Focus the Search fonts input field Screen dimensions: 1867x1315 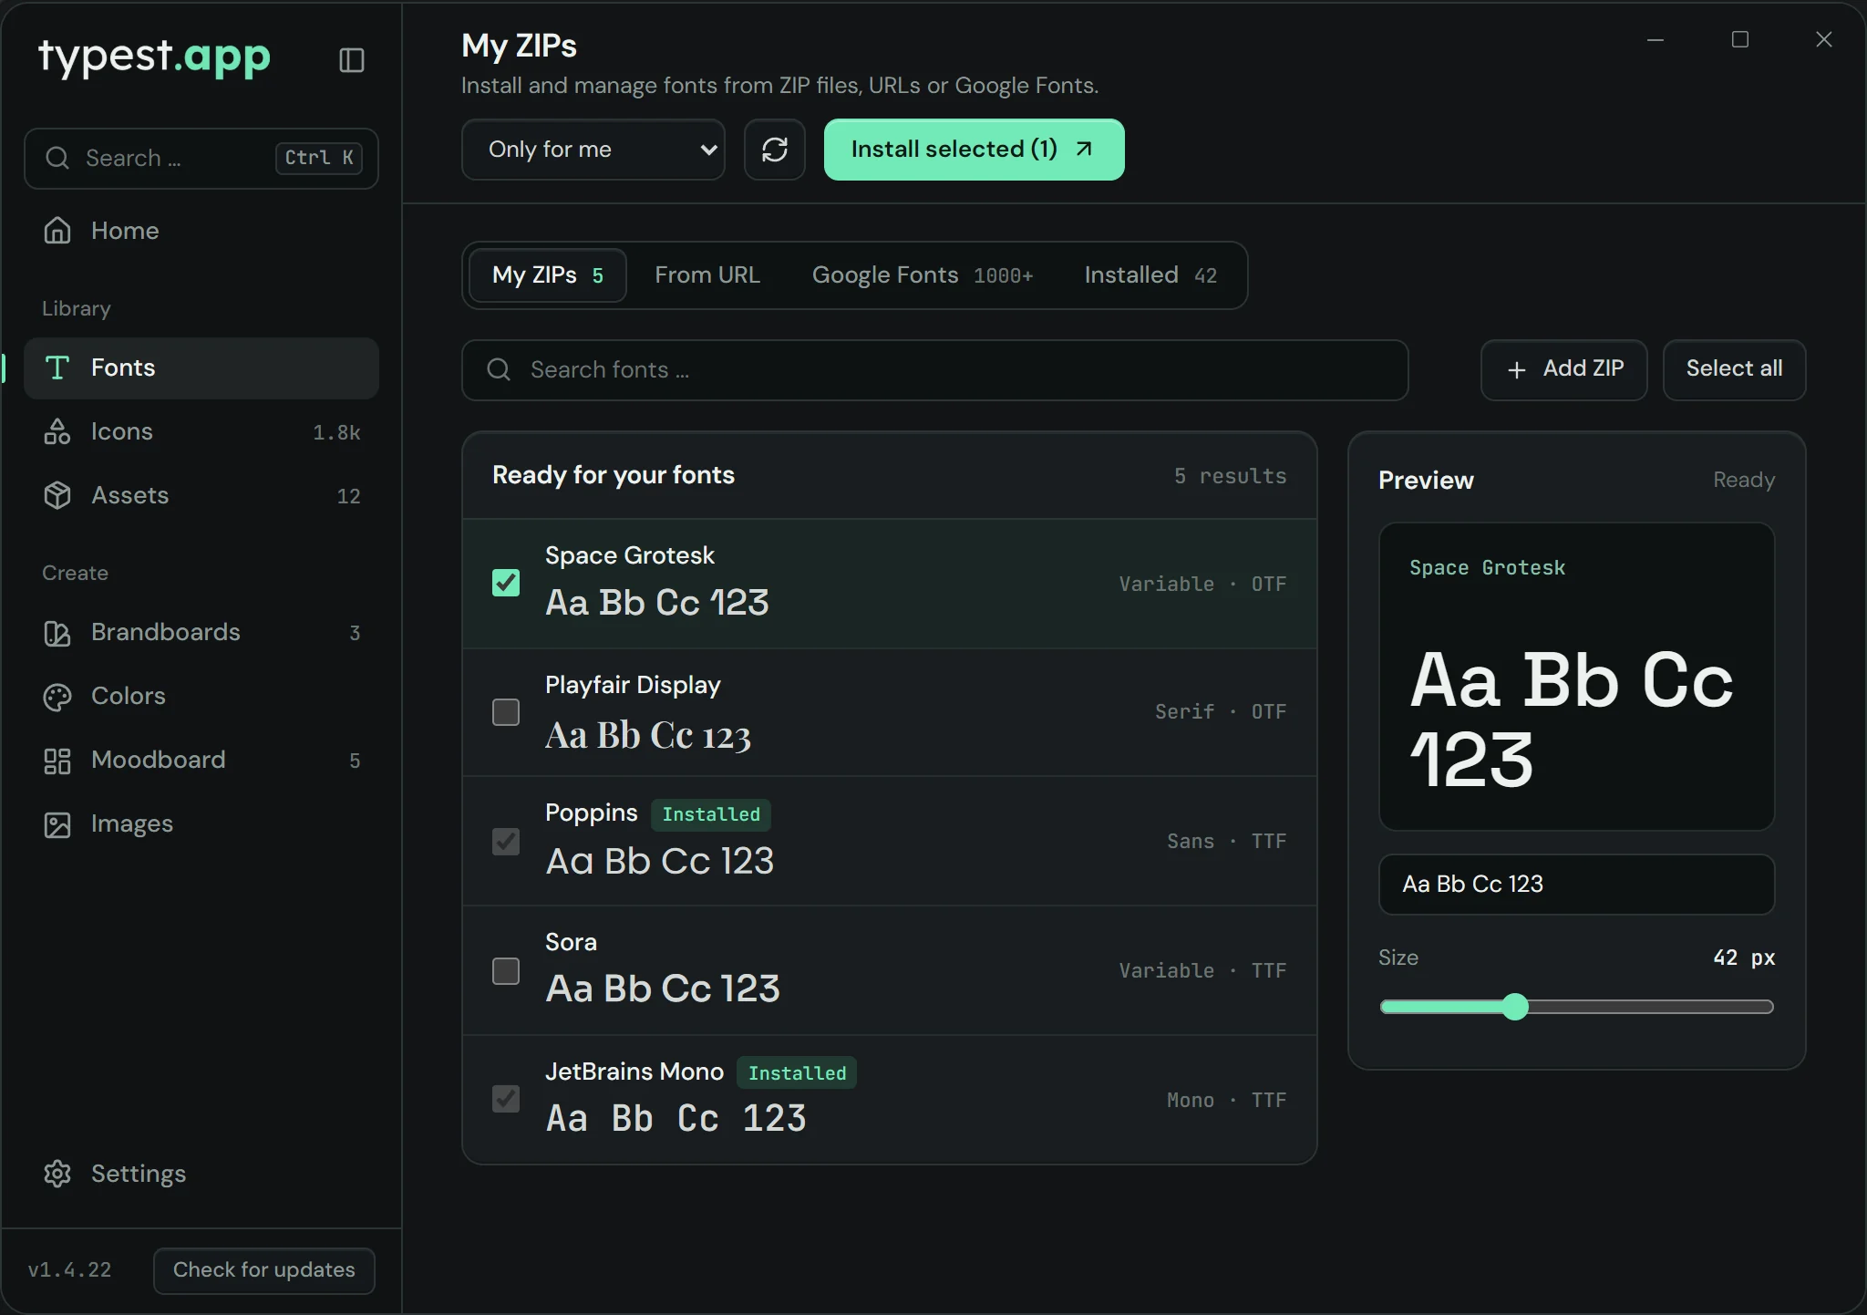(935, 370)
